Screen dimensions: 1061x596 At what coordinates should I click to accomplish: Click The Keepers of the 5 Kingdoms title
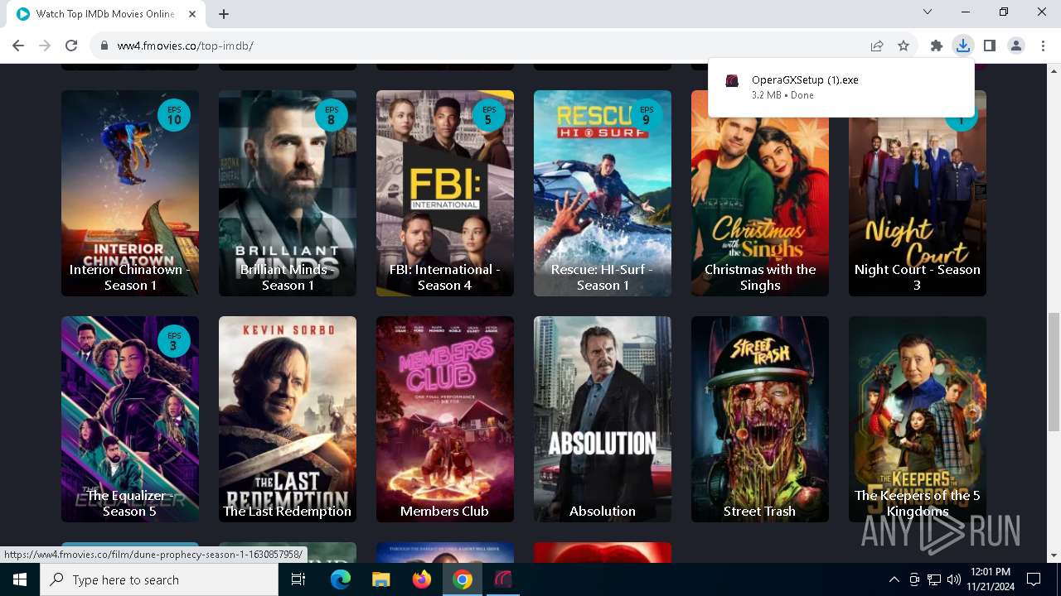(918, 503)
